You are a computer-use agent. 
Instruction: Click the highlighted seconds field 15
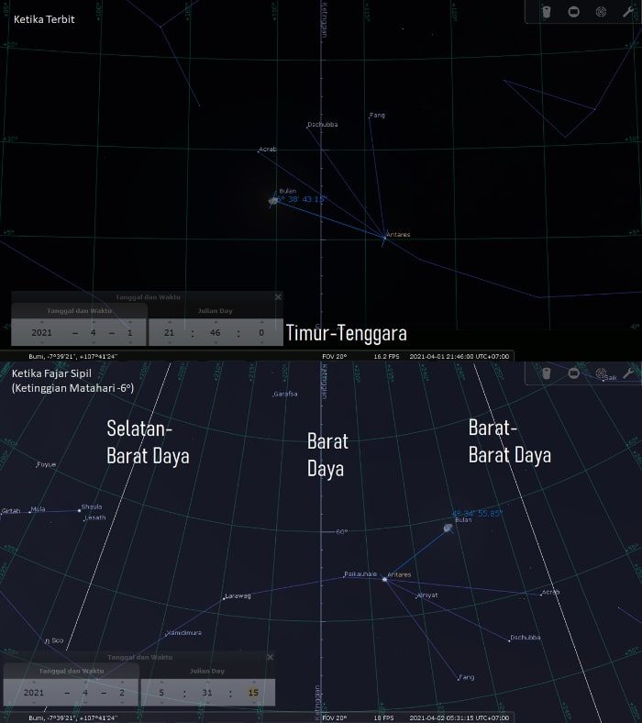pos(253,693)
